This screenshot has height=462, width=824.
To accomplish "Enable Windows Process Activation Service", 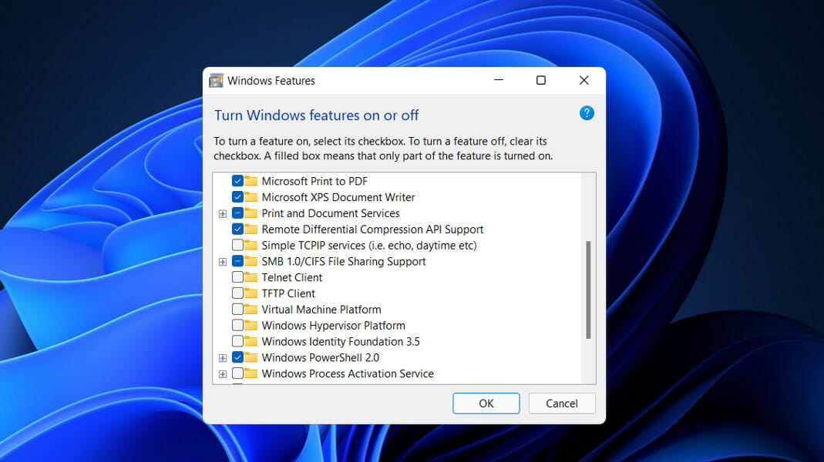I will point(237,373).
